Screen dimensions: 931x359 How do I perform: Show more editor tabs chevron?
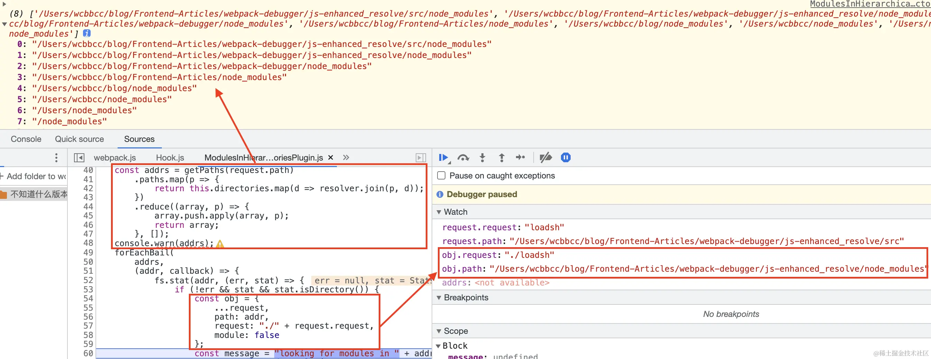346,157
